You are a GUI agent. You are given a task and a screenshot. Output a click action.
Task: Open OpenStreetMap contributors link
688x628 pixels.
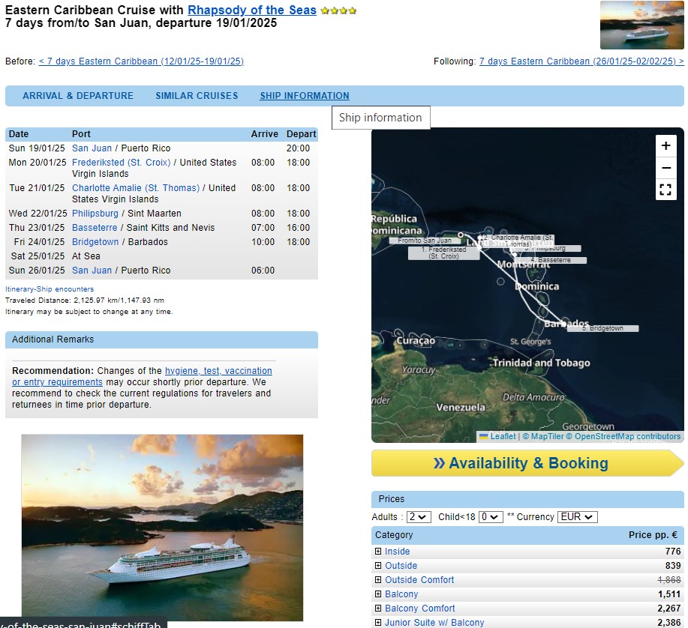click(623, 436)
